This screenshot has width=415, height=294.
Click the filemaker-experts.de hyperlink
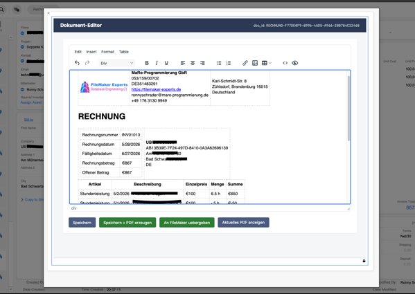[x=156, y=89]
